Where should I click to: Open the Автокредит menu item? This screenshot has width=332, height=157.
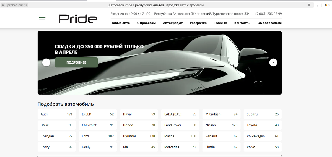(x=173, y=23)
